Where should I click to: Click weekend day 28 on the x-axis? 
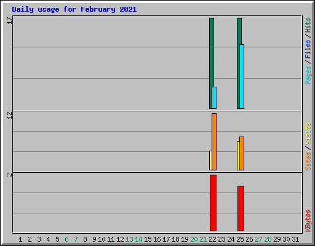pos(268,239)
